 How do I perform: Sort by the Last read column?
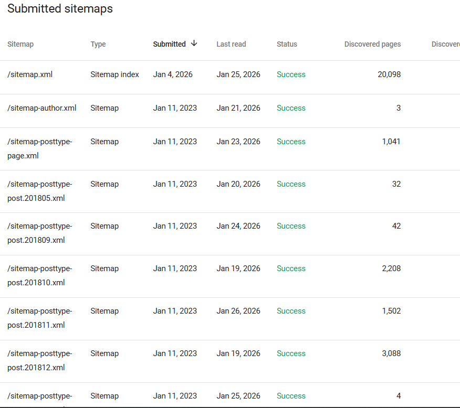click(231, 44)
